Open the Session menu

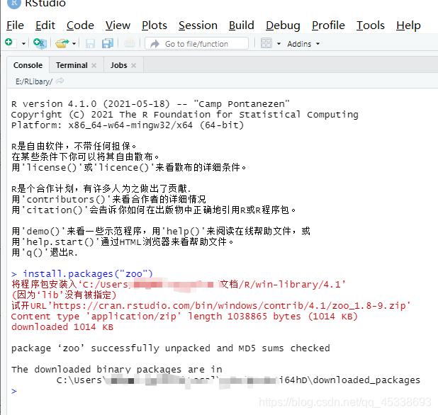pyautogui.click(x=198, y=25)
